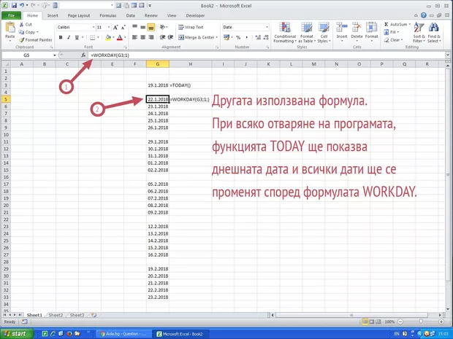Increase font size with Grow Font icon
This screenshot has height=339, width=453.
coord(115,28)
